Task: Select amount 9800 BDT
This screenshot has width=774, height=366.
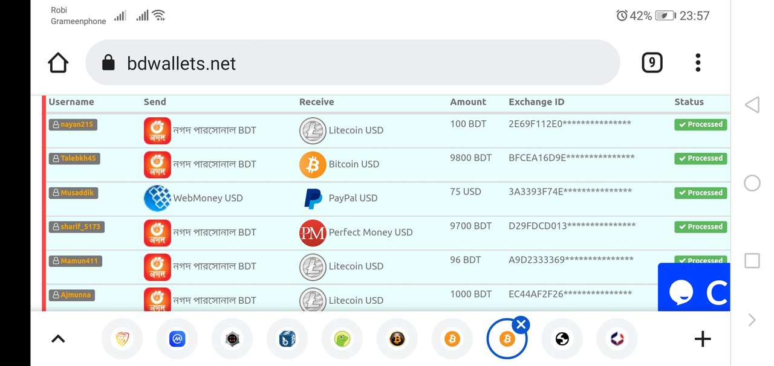Action: tap(471, 158)
